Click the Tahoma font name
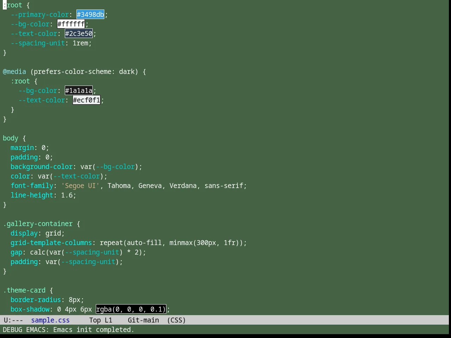 click(119, 186)
